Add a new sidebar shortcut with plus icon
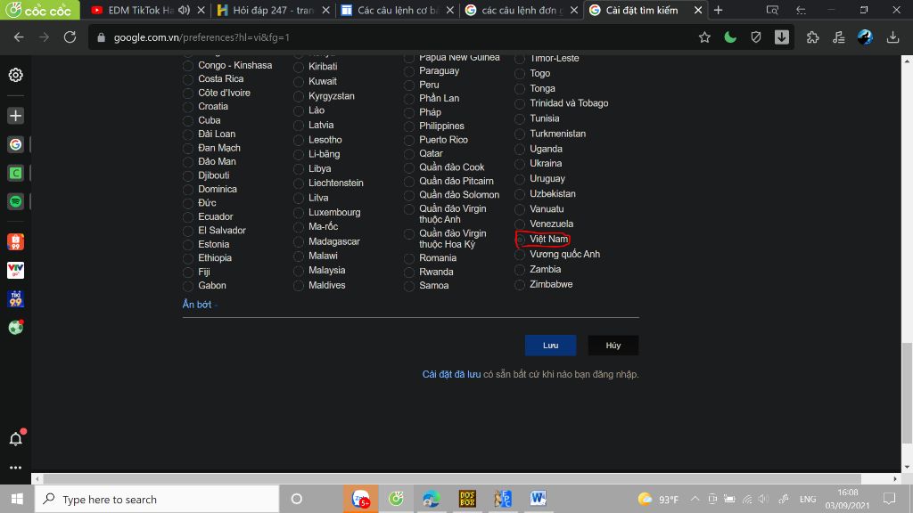 coord(16,116)
